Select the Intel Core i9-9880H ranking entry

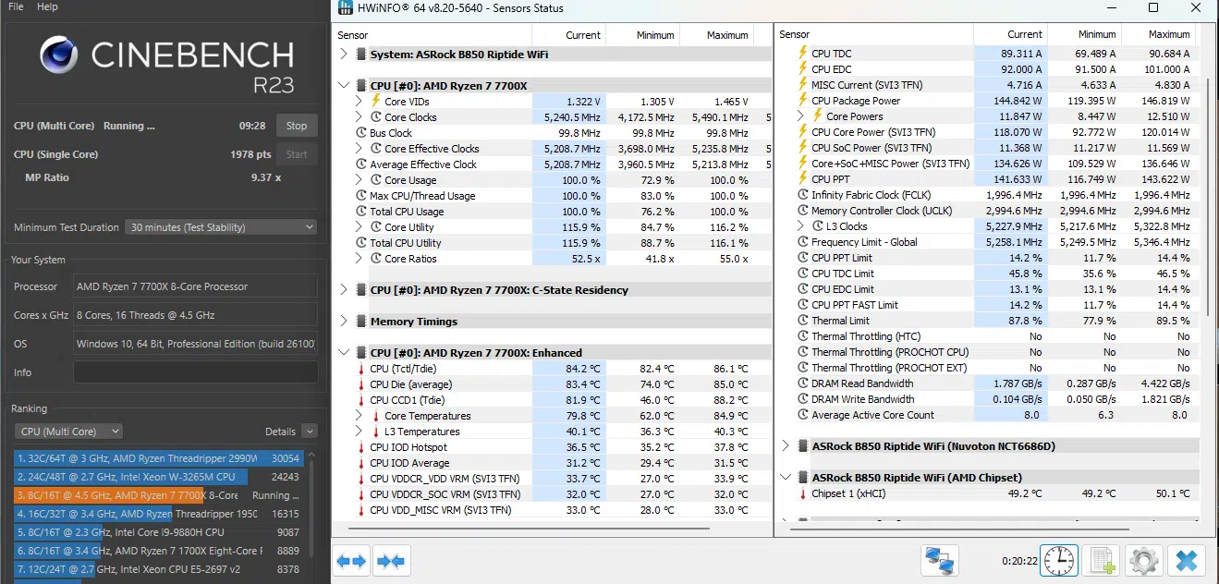(x=158, y=532)
